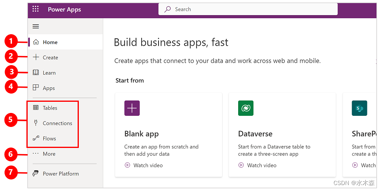Click the play icon on Dataverse card

(x=241, y=165)
